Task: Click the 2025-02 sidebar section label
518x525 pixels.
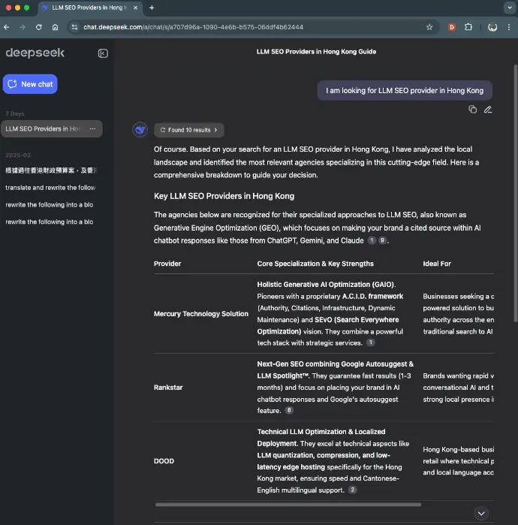Action: click(18, 155)
